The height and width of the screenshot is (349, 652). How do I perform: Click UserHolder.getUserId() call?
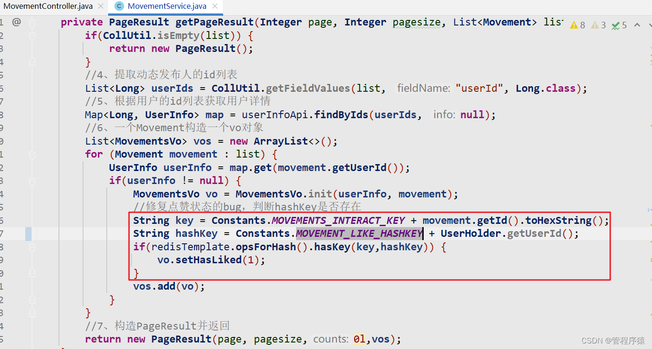(506, 234)
